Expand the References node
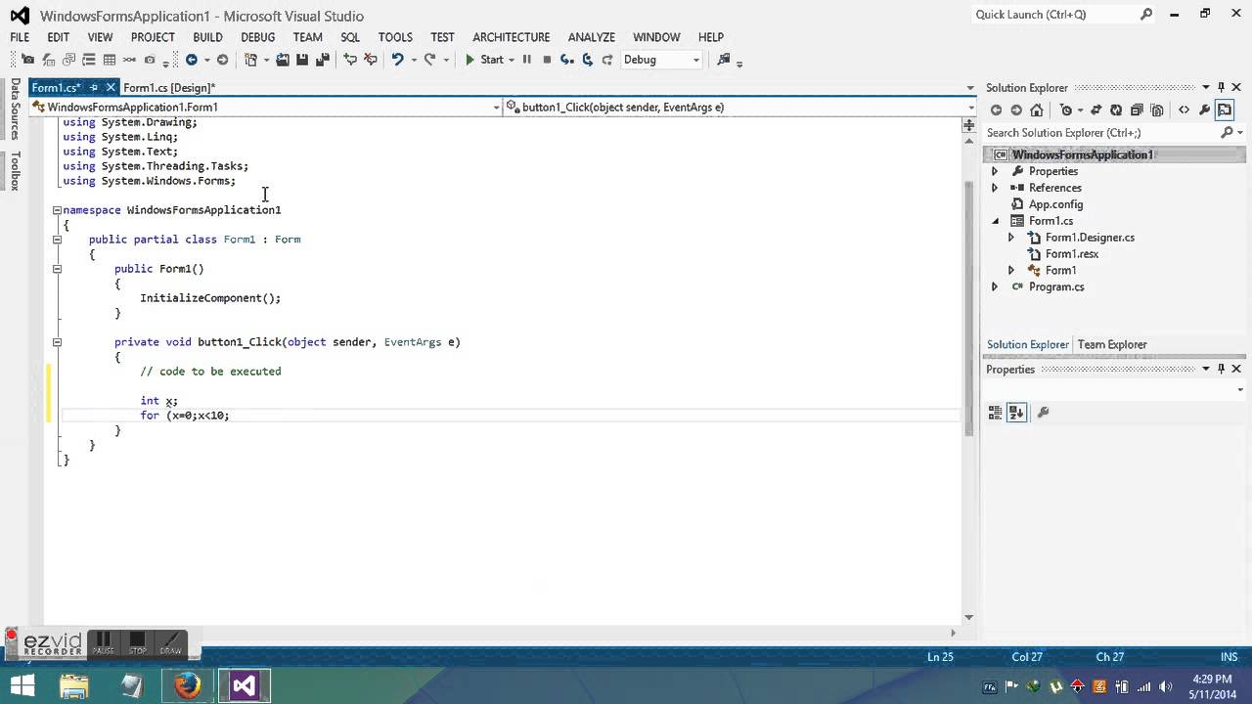 [x=995, y=188]
